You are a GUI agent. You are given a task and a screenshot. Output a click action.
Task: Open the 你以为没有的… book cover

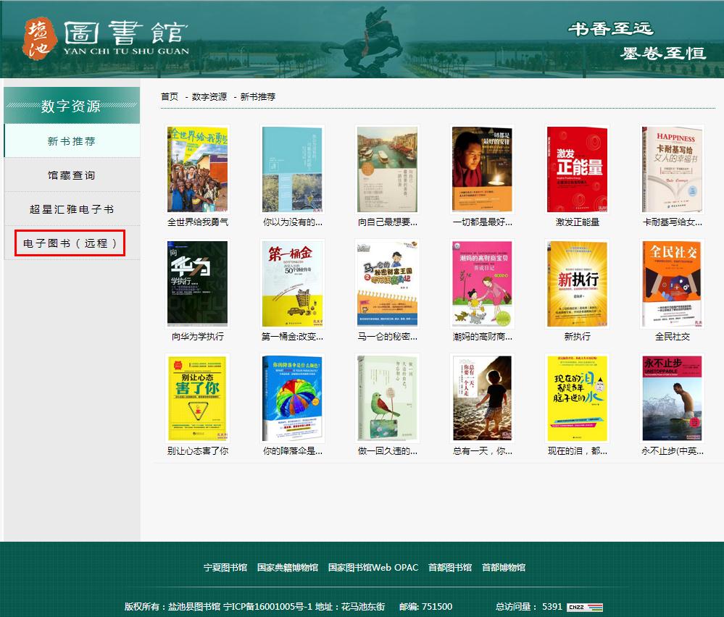[x=292, y=169]
